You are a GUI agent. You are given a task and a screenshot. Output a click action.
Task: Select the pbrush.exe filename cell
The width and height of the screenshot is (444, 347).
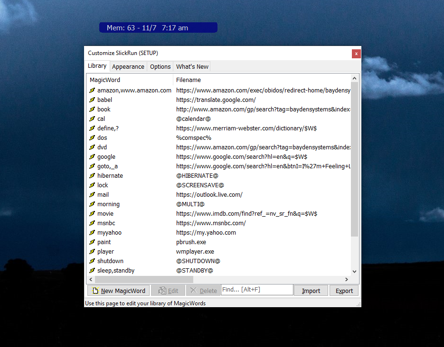pyautogui.click(x=191, y=242)
